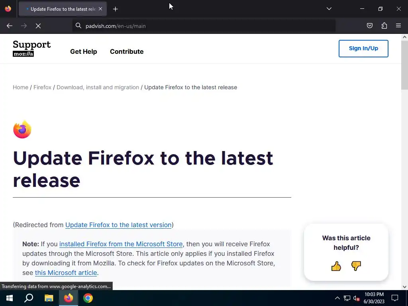Vote thumbs down for article
408x306 pixels.
point(356,266)
